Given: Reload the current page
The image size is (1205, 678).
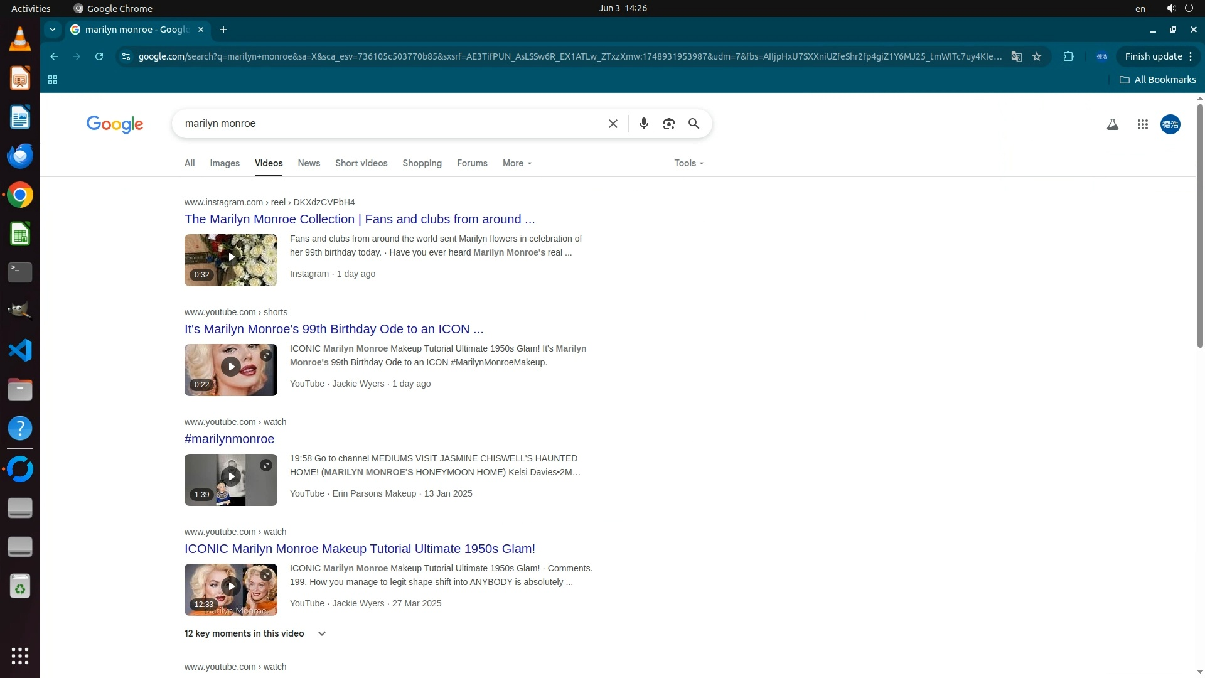Looking at the screenshot, I should point(99,56).
